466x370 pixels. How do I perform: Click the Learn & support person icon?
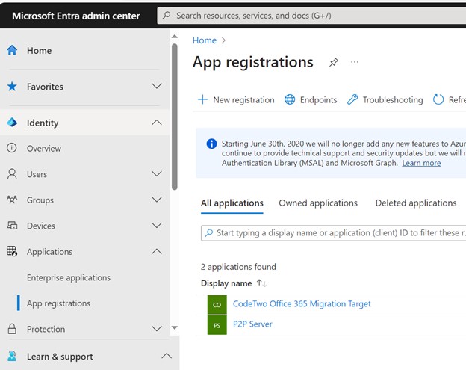[x=12, y=356]
